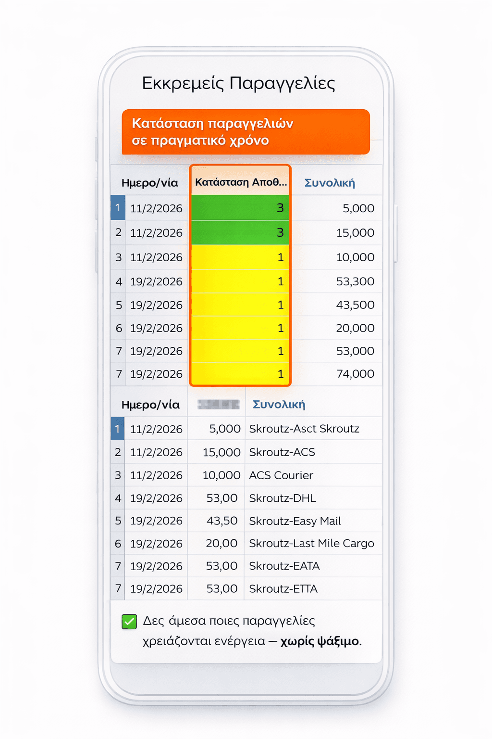This screenshot has height=739, width=492.
Task: Click the yellow status cell in the 74,000 row
Action: [x=240, y=374]
